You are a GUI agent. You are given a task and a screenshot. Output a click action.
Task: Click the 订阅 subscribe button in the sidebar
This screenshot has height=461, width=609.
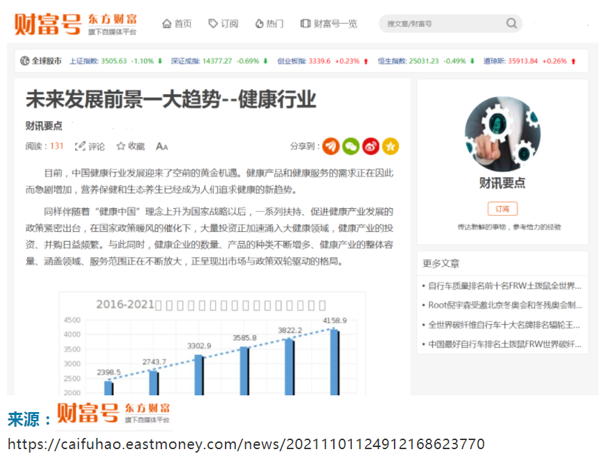click(503, 209)
